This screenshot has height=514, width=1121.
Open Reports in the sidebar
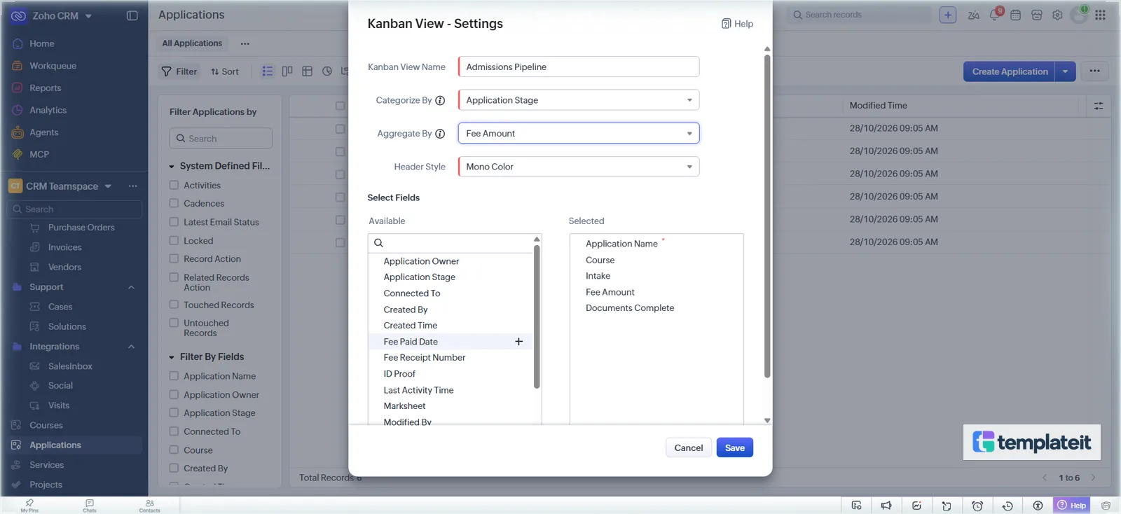click(x=46, y=88)
